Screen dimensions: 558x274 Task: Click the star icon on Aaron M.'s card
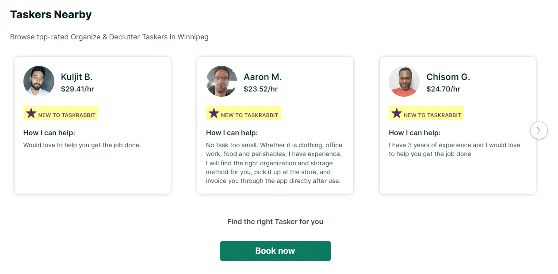pyautogui.click(x=214, y=113)
